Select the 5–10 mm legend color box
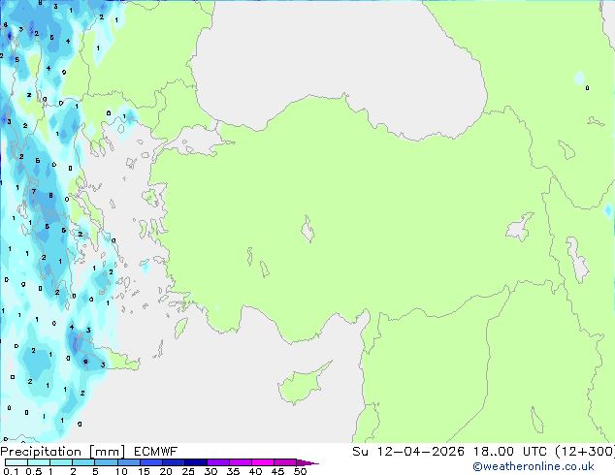This screenshot has width=615, height=475. pos(106,462)
